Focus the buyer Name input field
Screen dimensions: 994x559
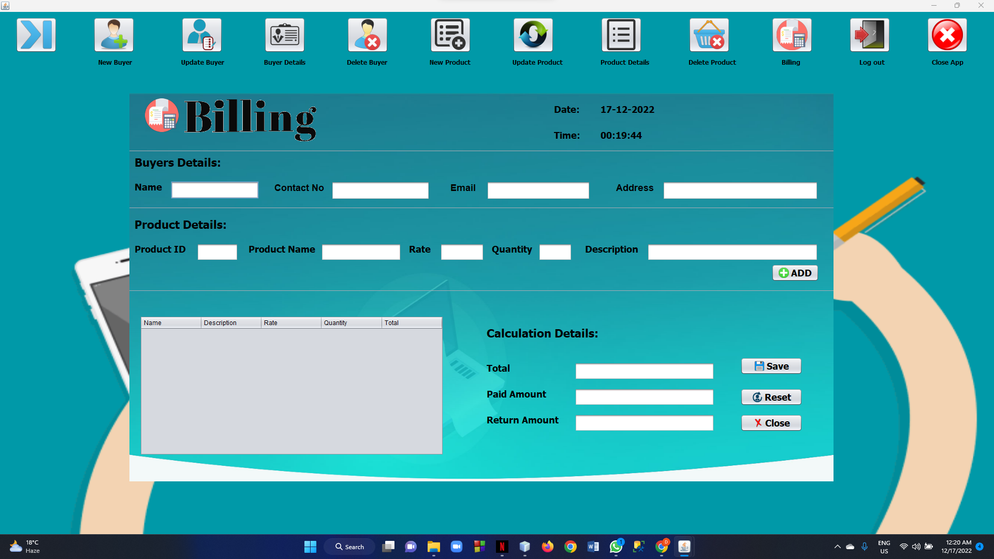215,190
